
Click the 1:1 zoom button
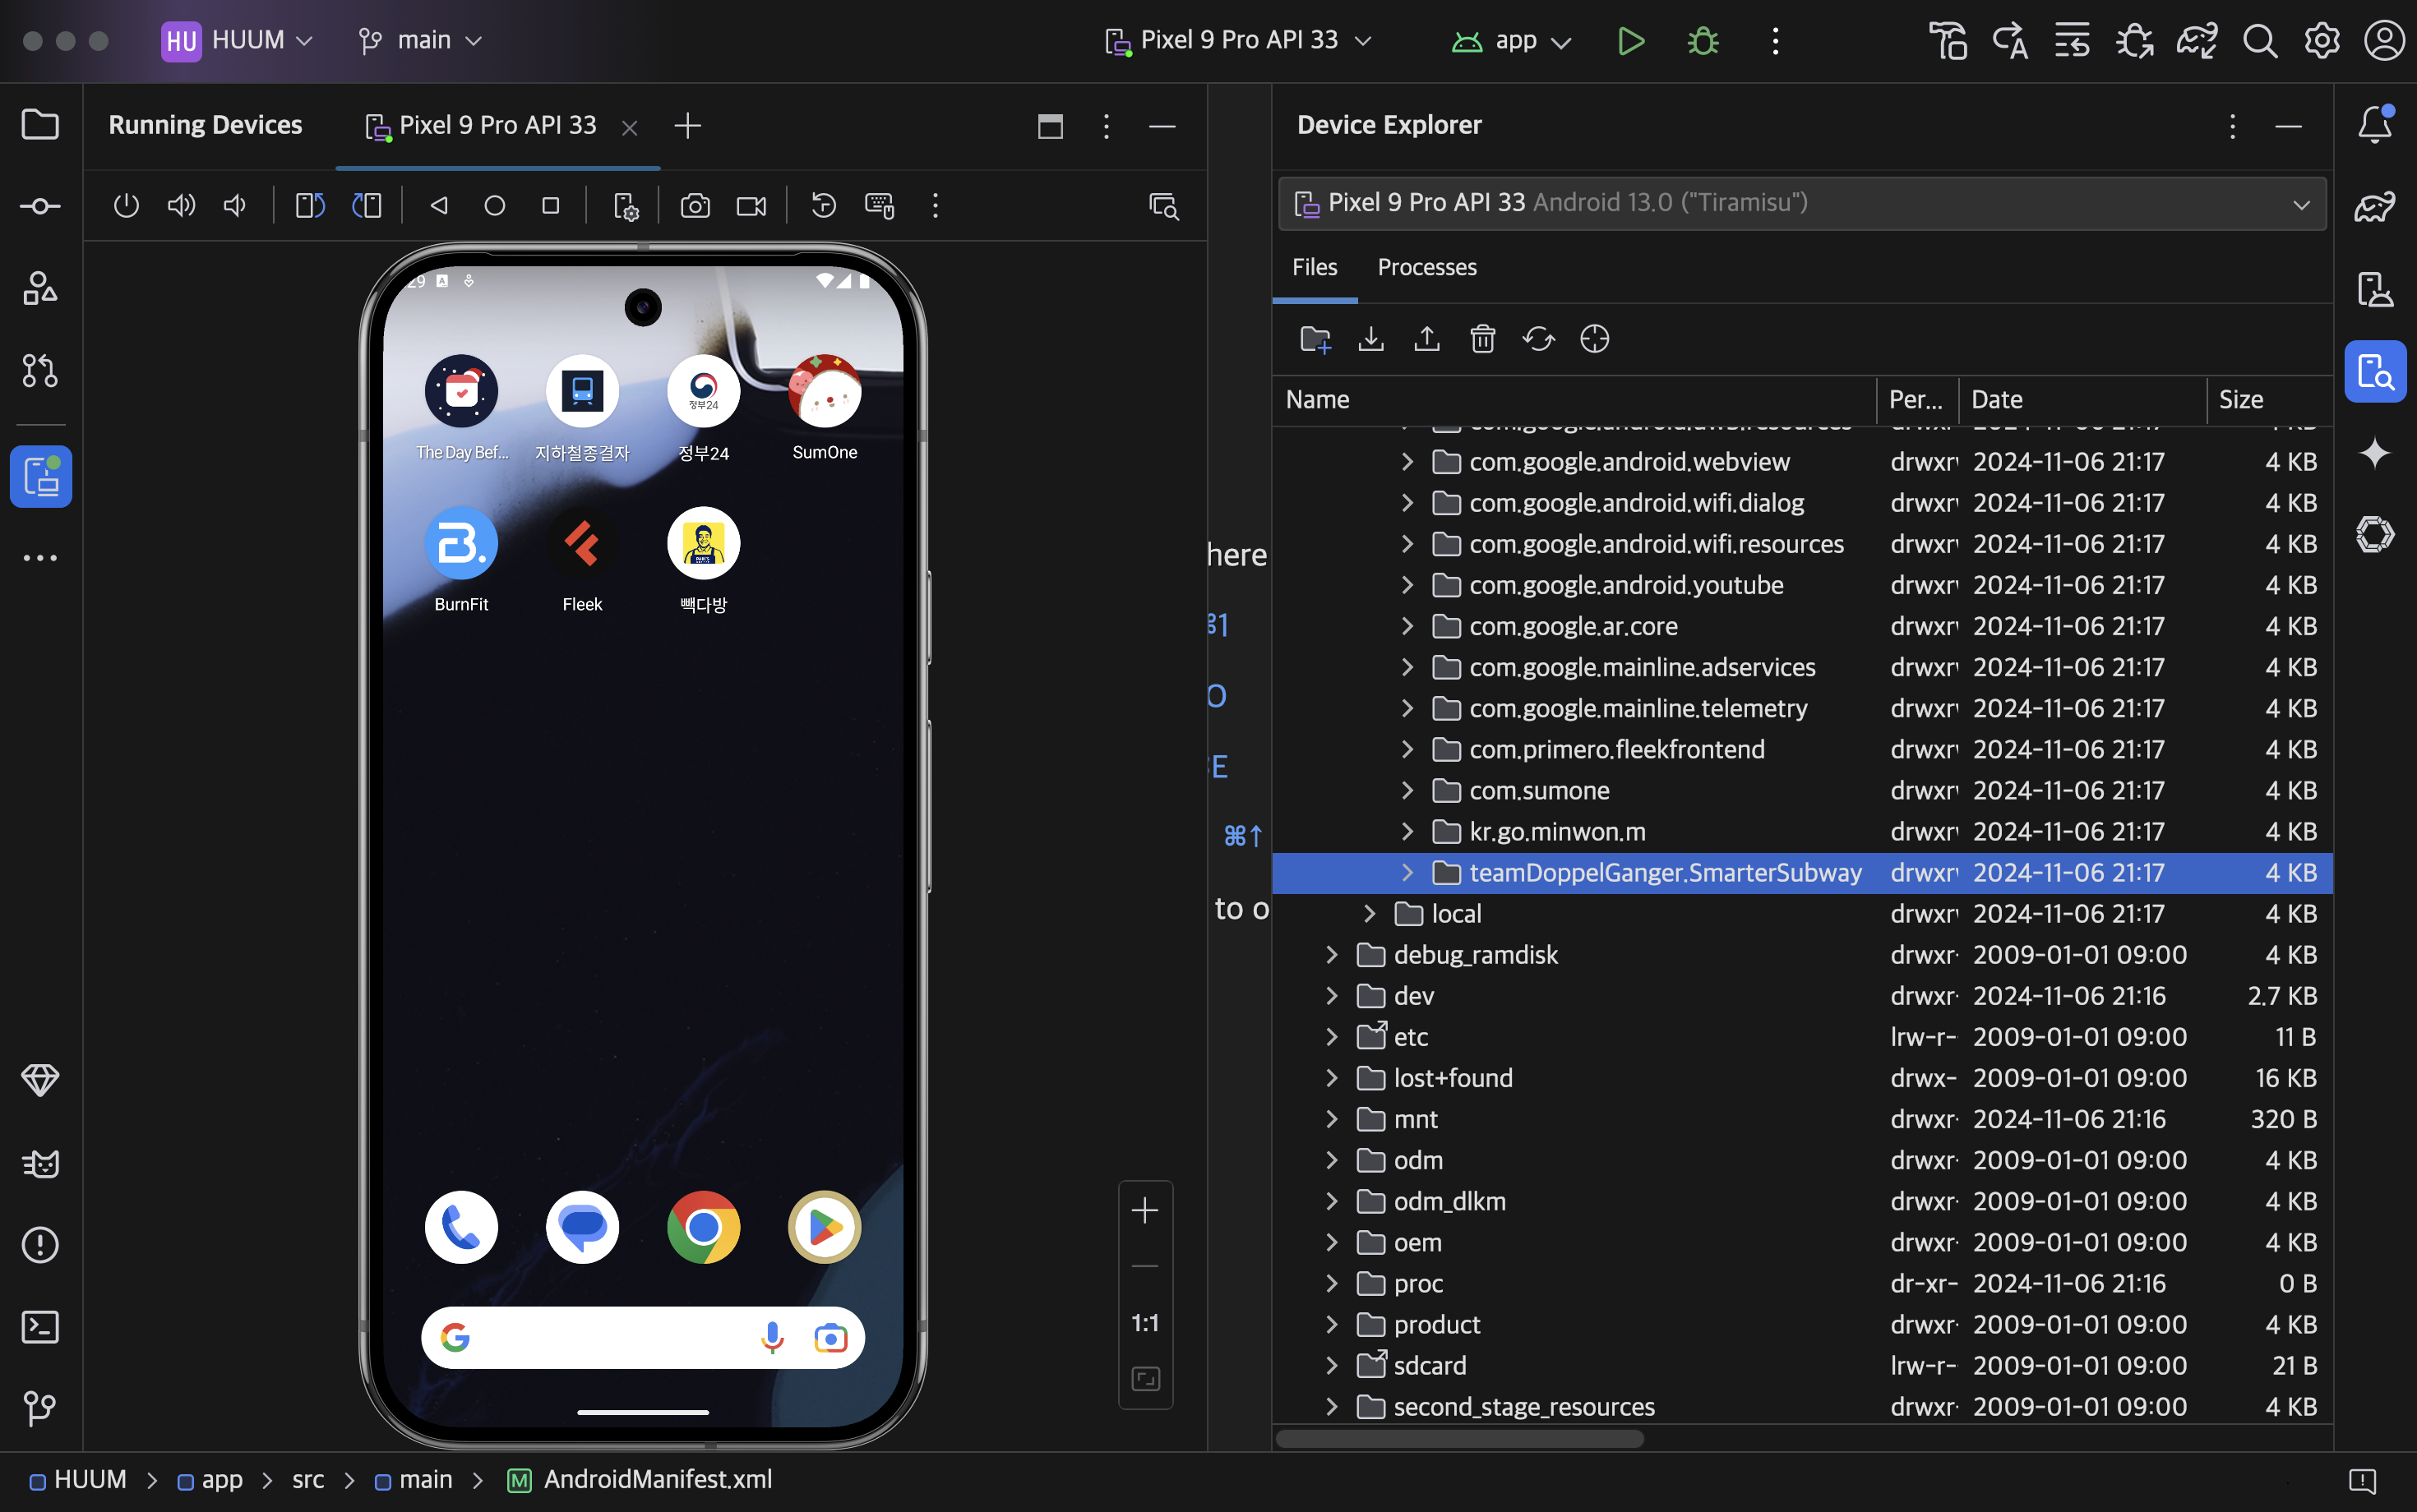coord(1144,1323)
